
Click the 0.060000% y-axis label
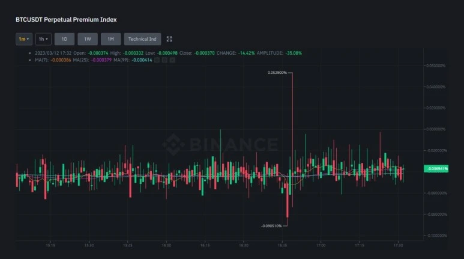tap(436, 66)
